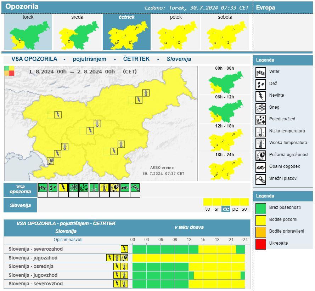Image resolution: width=315 pixels, height=291 pixels.
Task: Select the coastal event filter in Vsa opozorila row
Action: (125, 188)
